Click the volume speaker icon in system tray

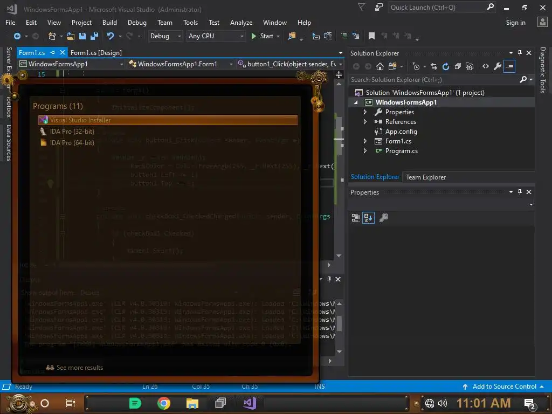click(x=443, y=403)
